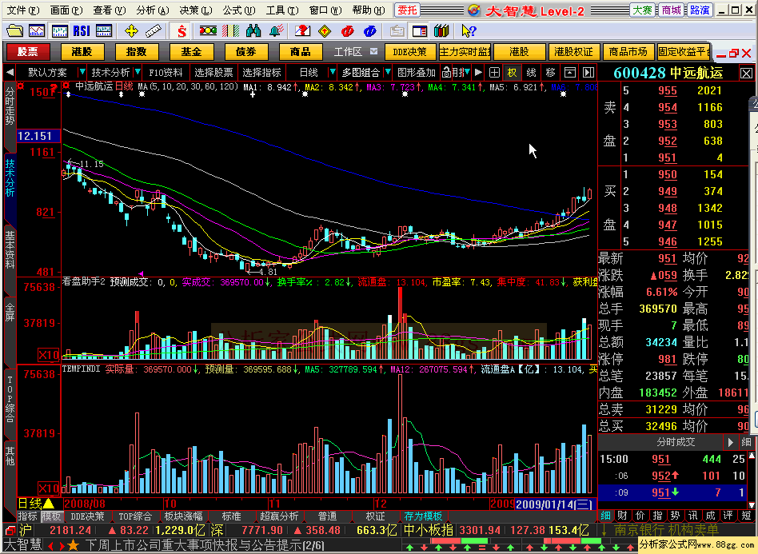Expand the arrow next to 分时成交 header
The height and width of the screenshot is (554, 758).
pos(731,442)
